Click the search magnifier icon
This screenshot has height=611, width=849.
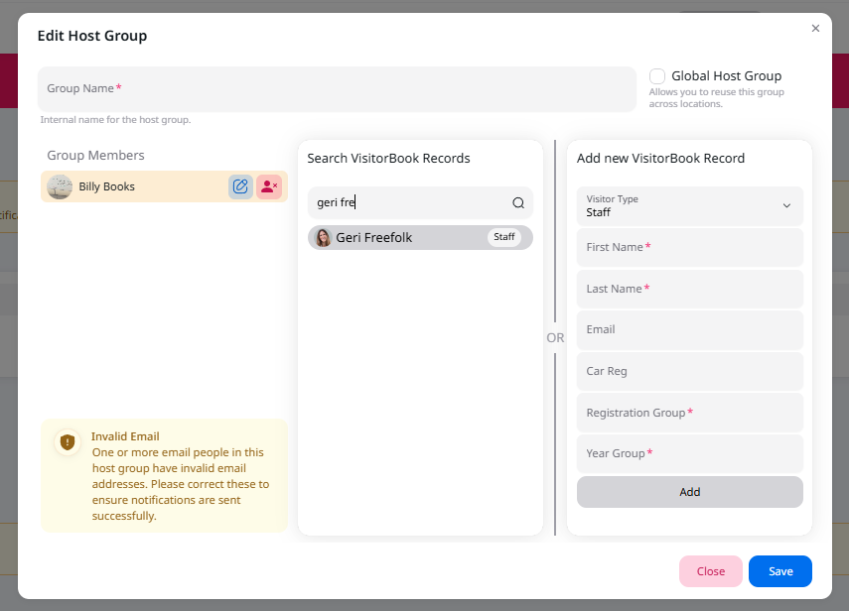(517, 203)
